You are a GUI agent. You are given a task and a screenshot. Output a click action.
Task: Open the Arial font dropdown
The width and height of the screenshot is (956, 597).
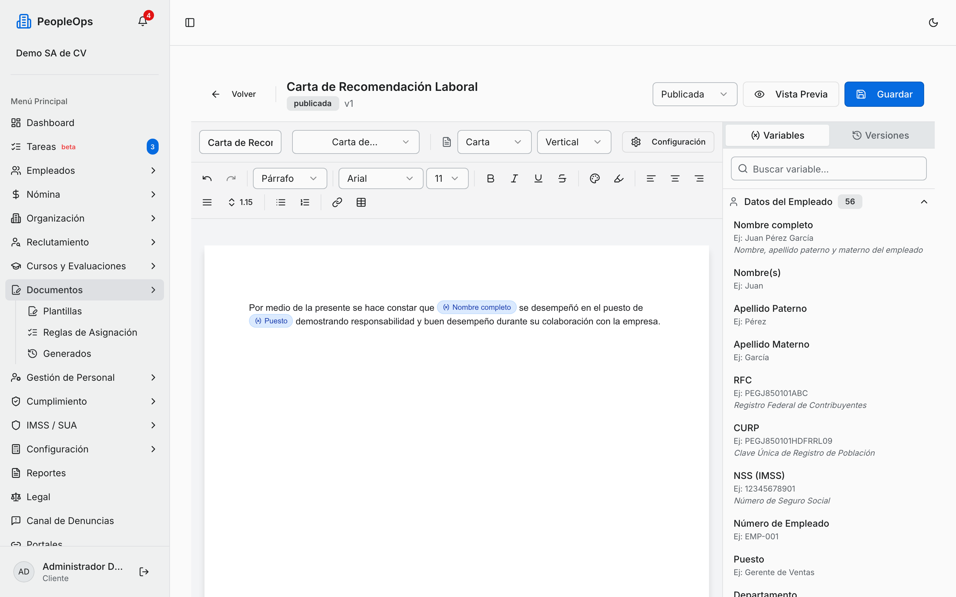tap(380, 178)
